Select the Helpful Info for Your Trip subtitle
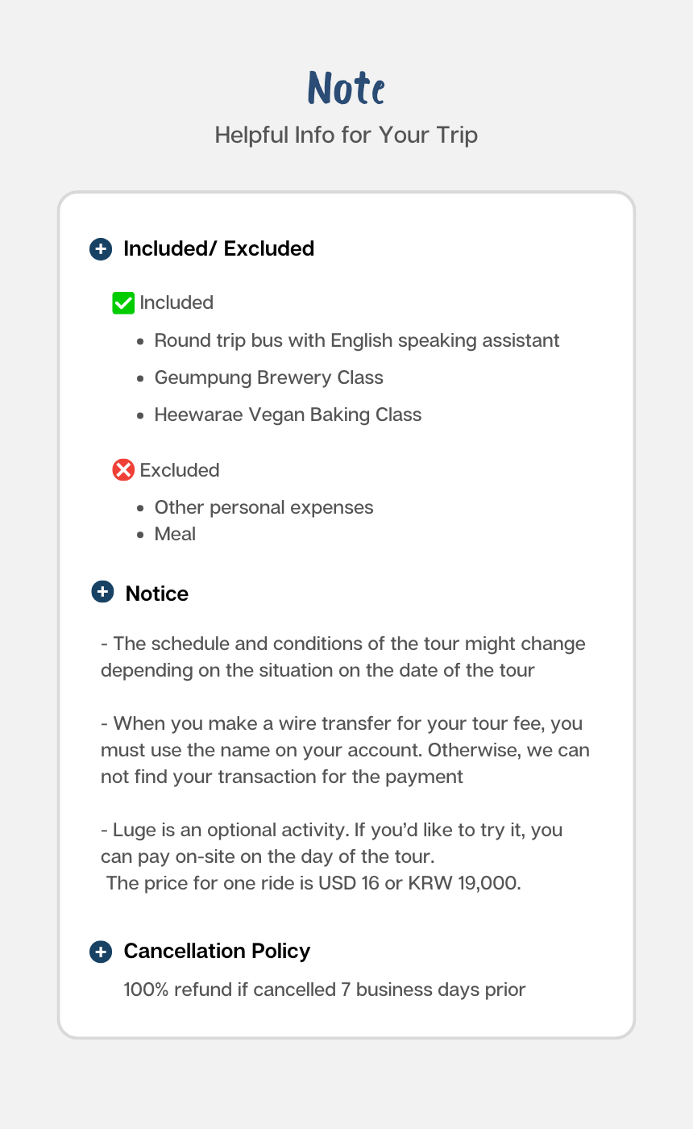The width and height of the screenshot is (693, 1129). pos(346,135)
